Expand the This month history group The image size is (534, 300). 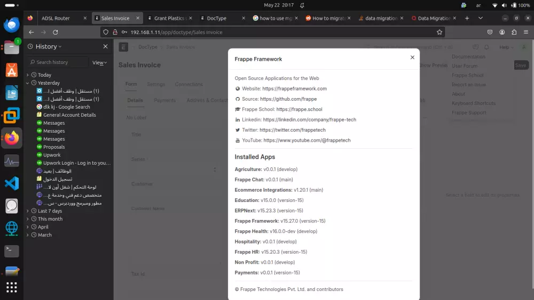click(x=28, y=219)
